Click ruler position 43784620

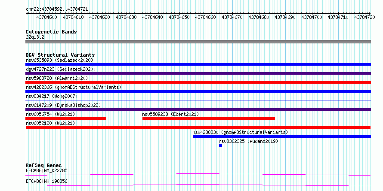pyautogui.click(x=100, y=18)
